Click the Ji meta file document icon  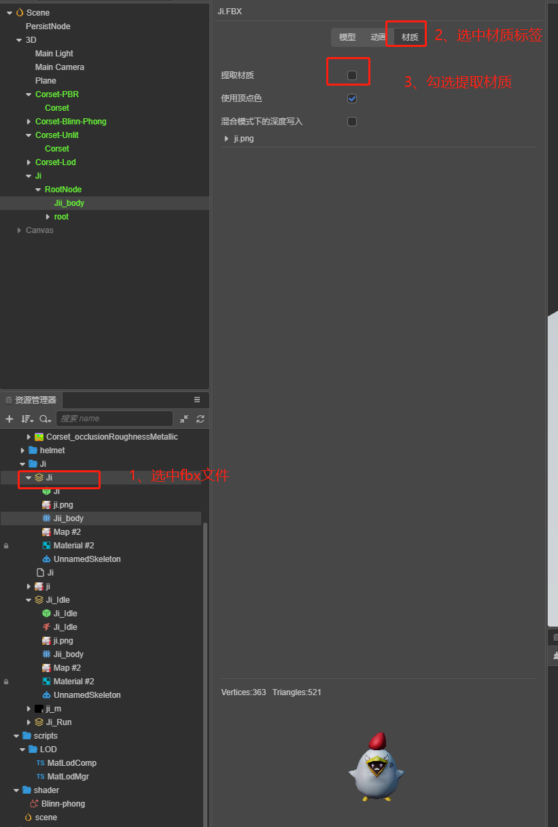(x=40, y=572)
